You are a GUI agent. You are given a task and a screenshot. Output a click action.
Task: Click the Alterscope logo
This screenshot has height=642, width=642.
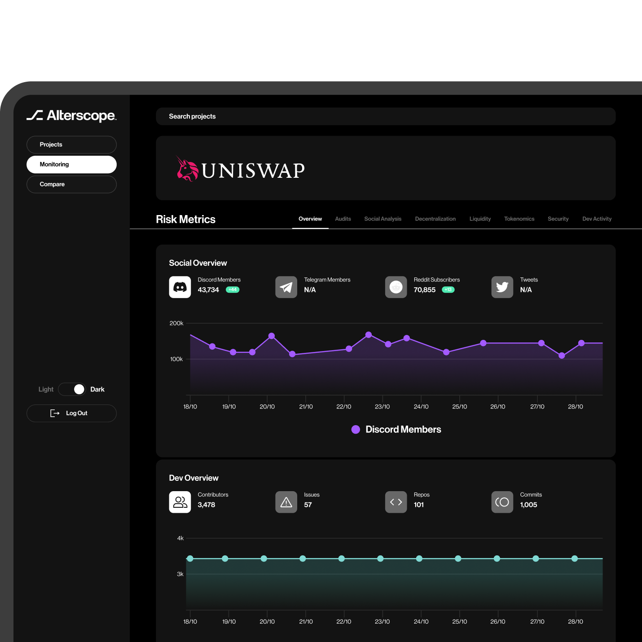point(71,116)
